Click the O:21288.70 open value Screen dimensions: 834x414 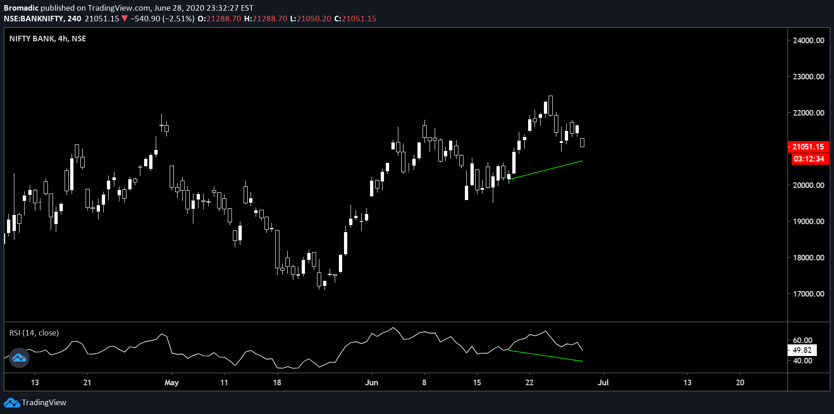[x=219, y=19]
